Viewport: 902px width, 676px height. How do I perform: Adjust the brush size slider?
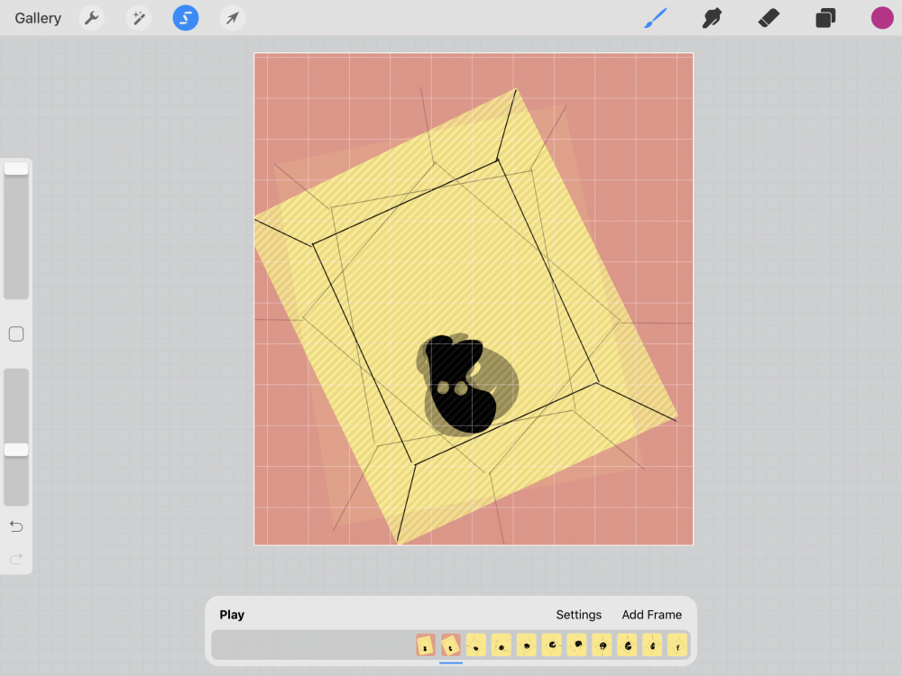(x=16, y=230)
